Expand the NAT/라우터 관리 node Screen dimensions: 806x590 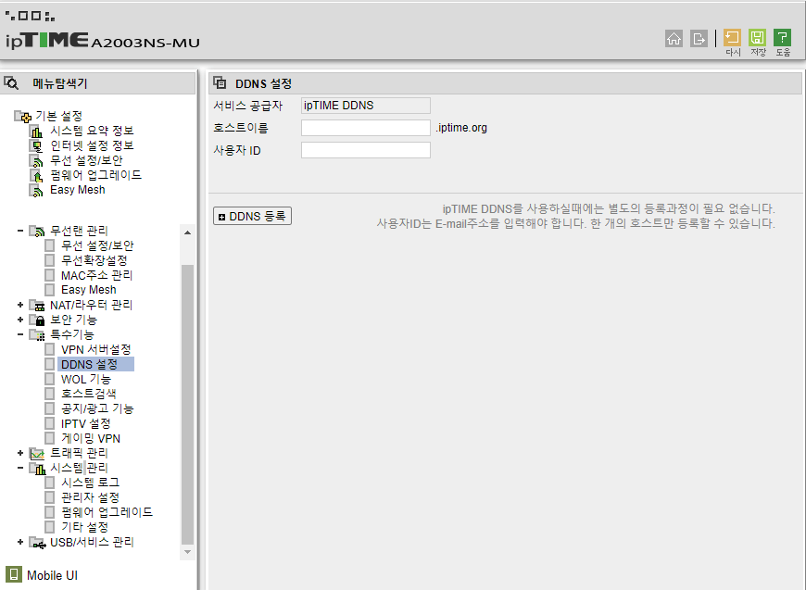(20, 305)
